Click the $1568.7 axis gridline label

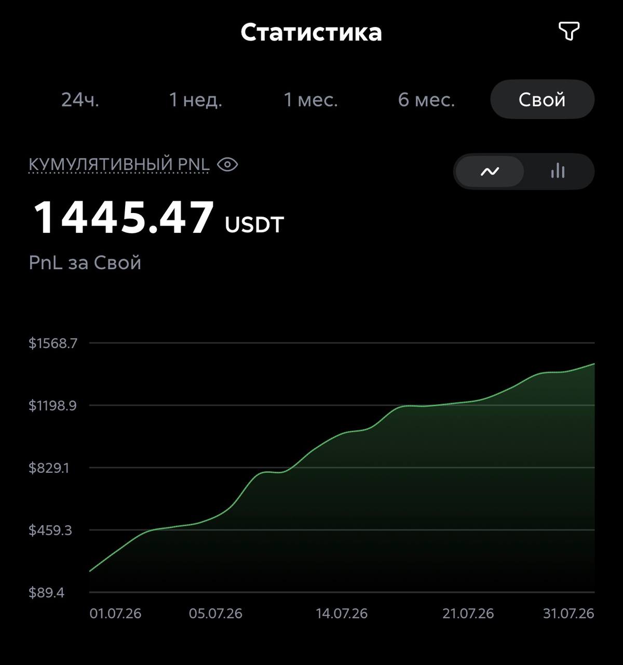pos(53,343)
